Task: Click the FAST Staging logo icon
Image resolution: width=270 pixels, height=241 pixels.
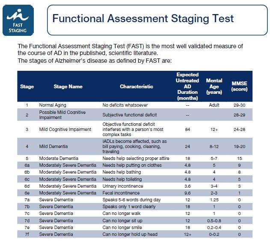Action: coord(18,20)
